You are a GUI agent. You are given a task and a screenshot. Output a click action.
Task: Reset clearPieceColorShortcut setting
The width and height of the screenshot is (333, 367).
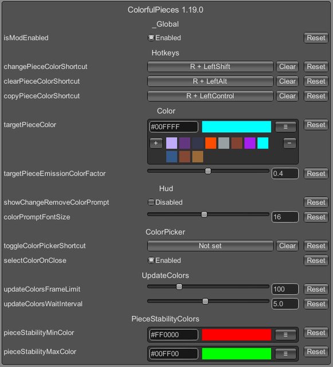pyautogui.click(x=316, y=81)
